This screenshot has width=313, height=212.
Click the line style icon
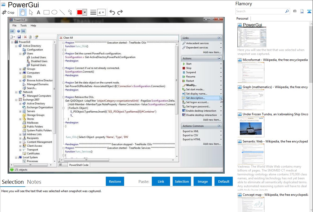[93, 12]
